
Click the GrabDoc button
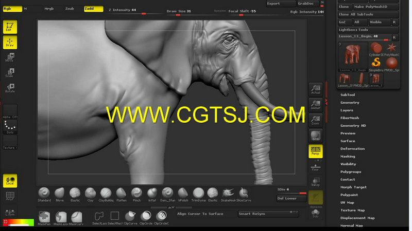pyautogui.click(x=308, y=4)
